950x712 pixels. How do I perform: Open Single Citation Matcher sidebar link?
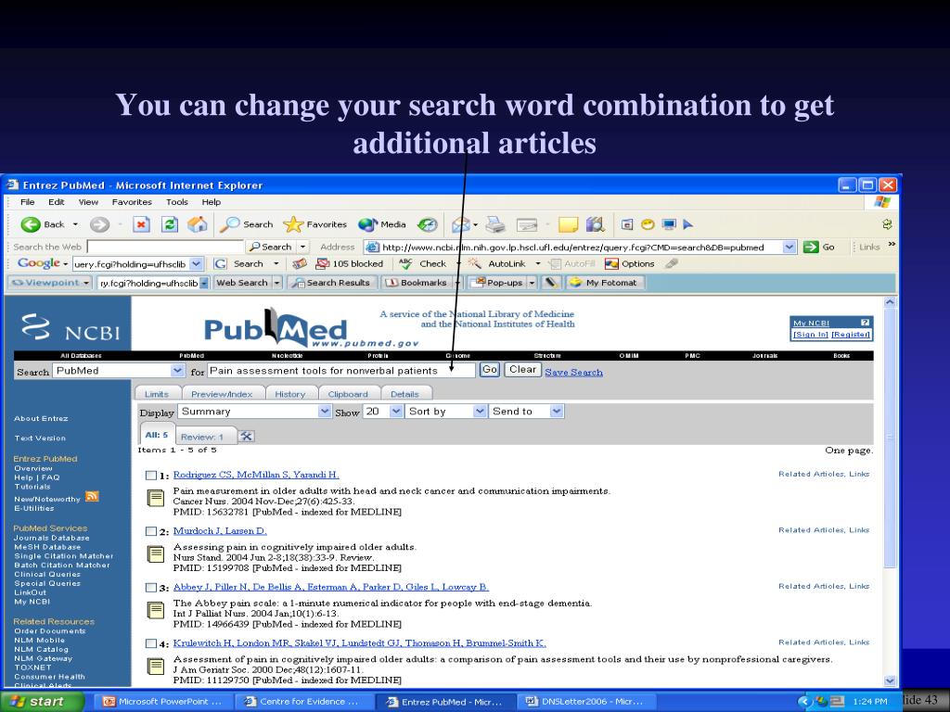click(x=64, y=556)
